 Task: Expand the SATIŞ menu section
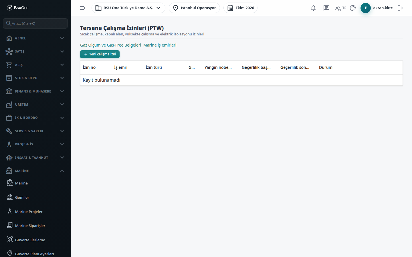(x=35, y=51)
